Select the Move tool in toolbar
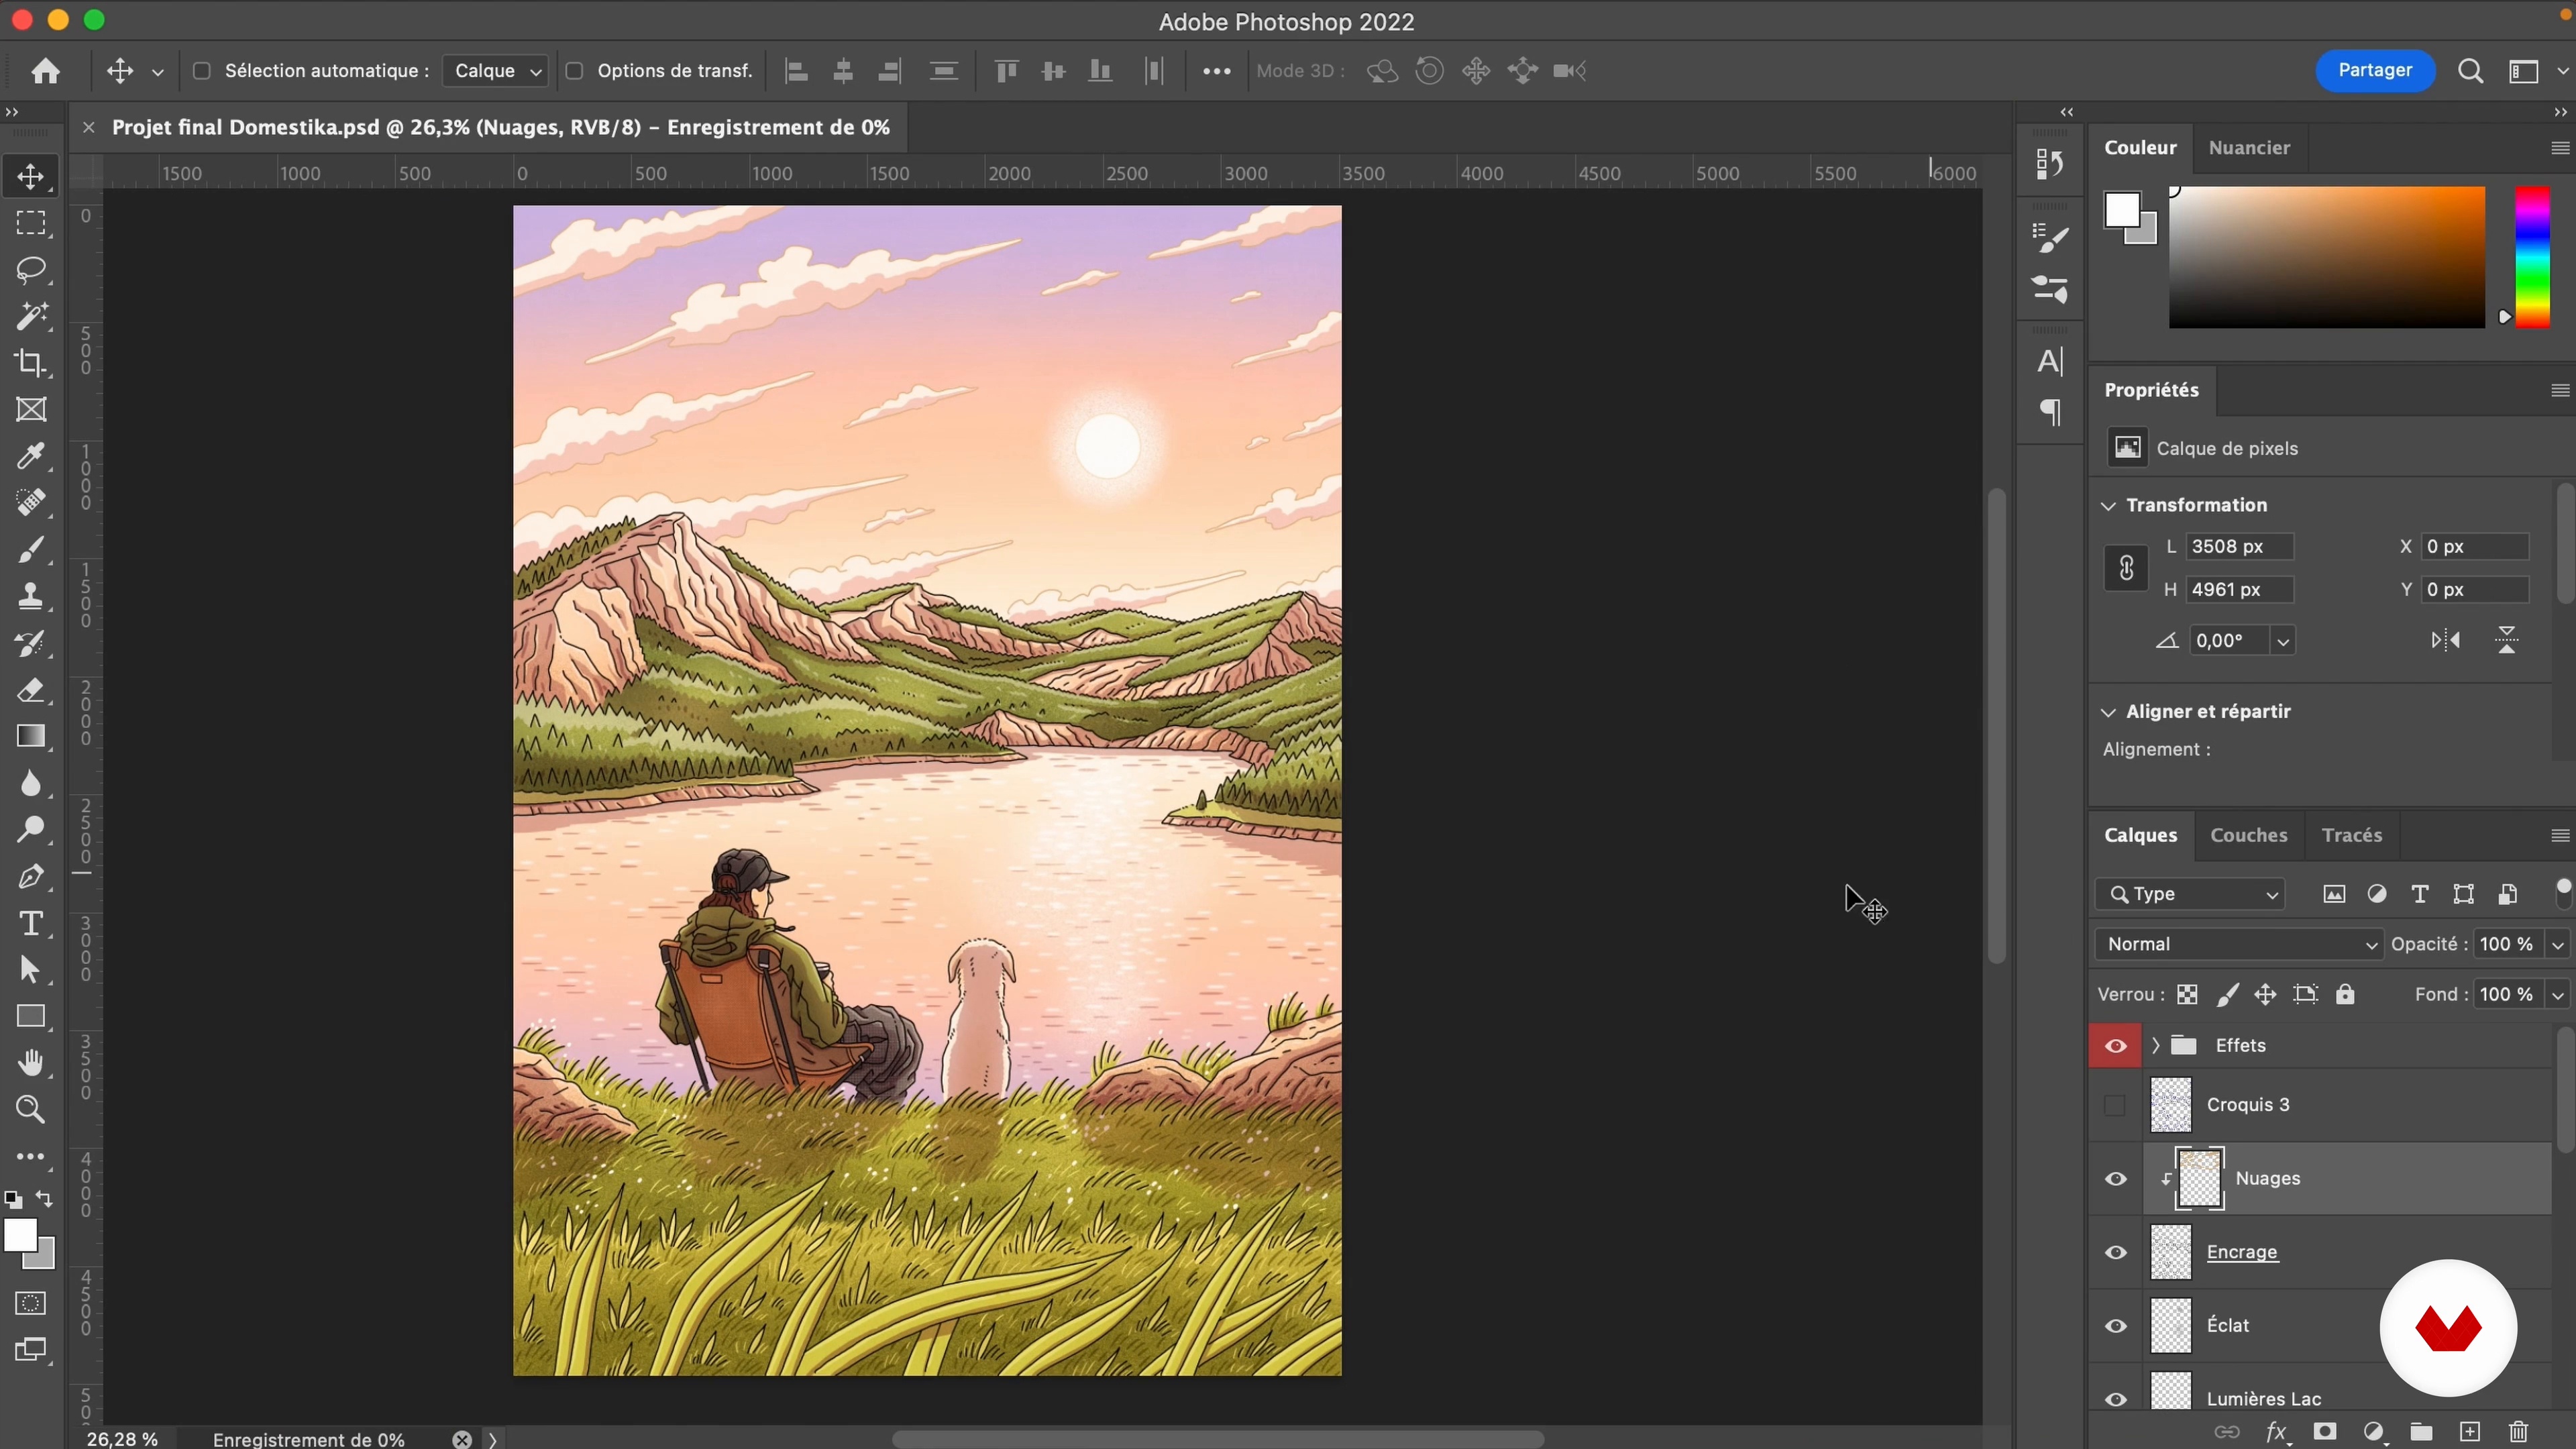Viewport: 2576px width, 1449px height. tap(31, 177)
